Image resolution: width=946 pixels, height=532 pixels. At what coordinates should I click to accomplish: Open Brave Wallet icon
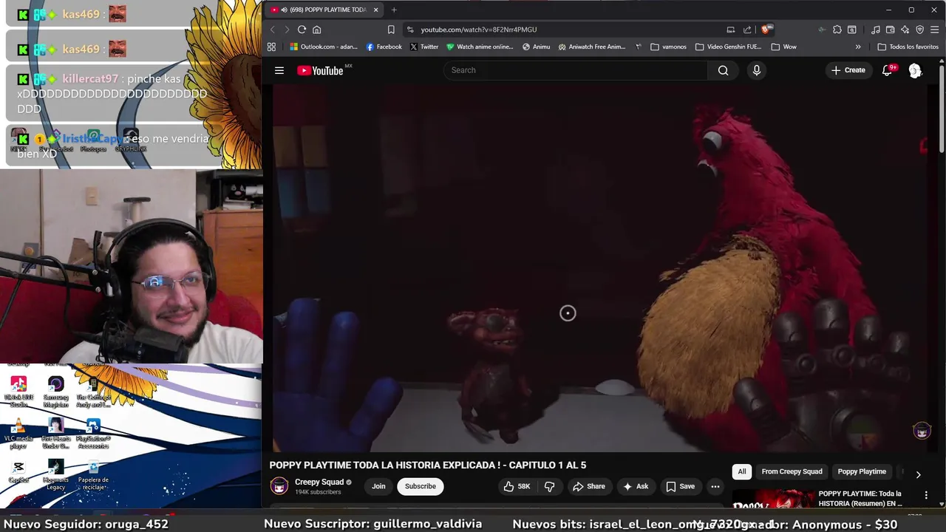pyautogui.click(x=891, y=30)
